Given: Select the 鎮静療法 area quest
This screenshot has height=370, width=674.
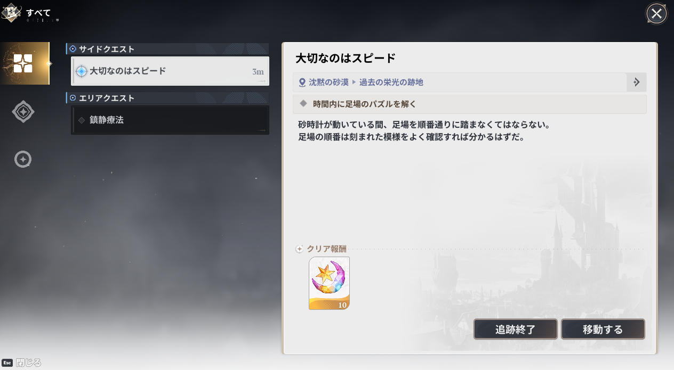Looking at the screenshot, I should (x=170, y=120).
